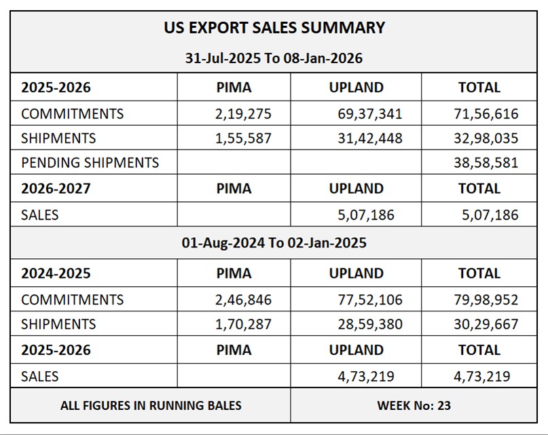Click the PIMA shipments value 1,70,287
Screen dimensions: 548x435
pyautogui.click(x=242, y=325)
